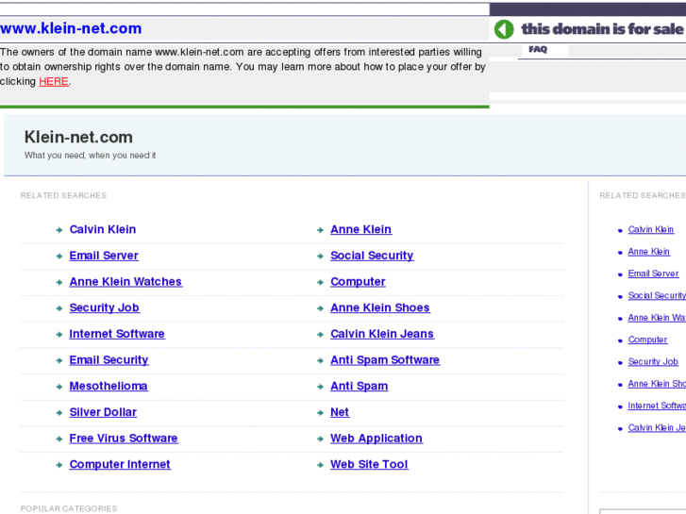Open the Silver Dollar link
This screenshot has width=686, height=514.
click(103, 412)
